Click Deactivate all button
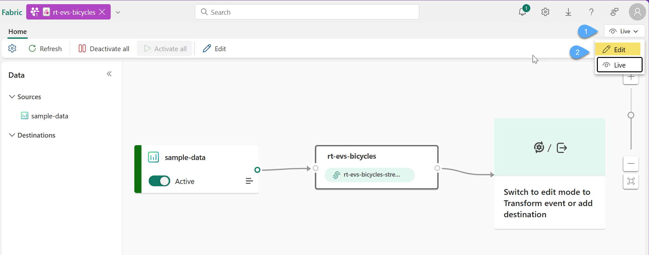 (104, 49)
